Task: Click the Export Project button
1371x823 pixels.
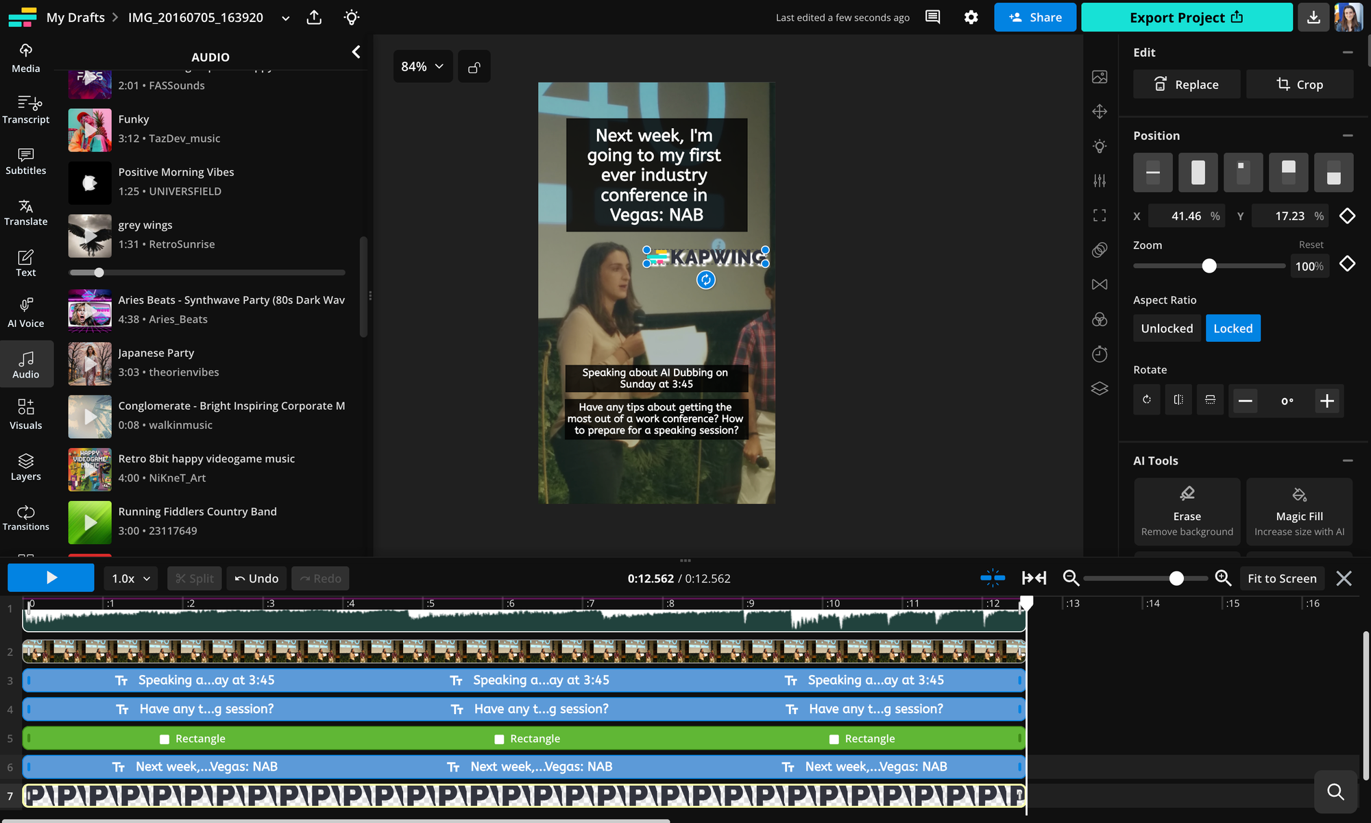Action: 1187,17
